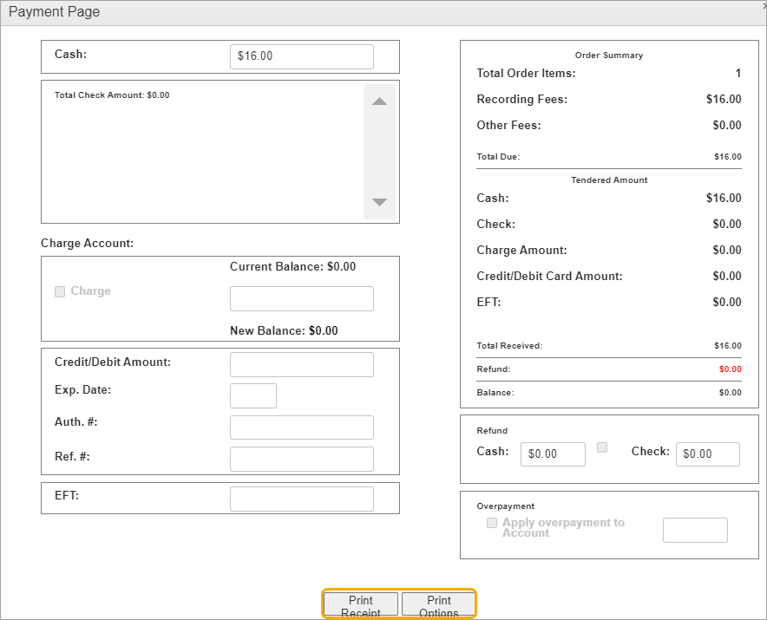This screenshot has height=620, width=767.
Task: Click the Ref. # text field
Action: [301, 459]
